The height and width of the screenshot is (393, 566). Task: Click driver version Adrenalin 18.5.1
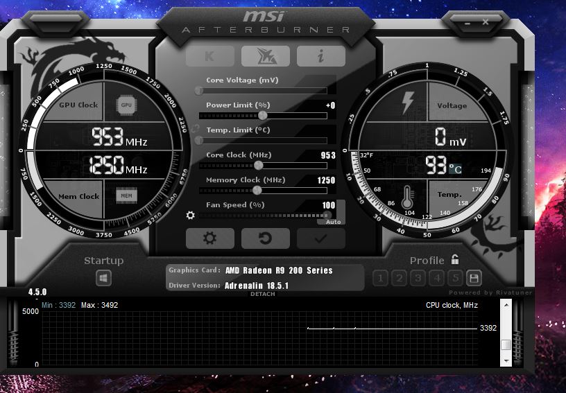[257, 286]
